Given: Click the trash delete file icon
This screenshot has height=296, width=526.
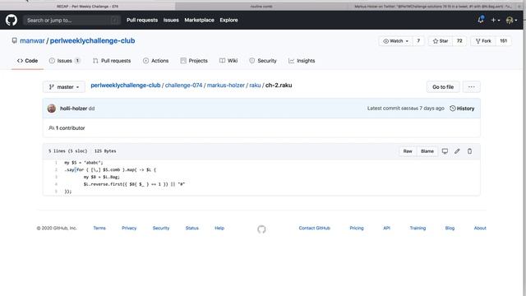Looking at the screenshot, I should coord(469,151).
